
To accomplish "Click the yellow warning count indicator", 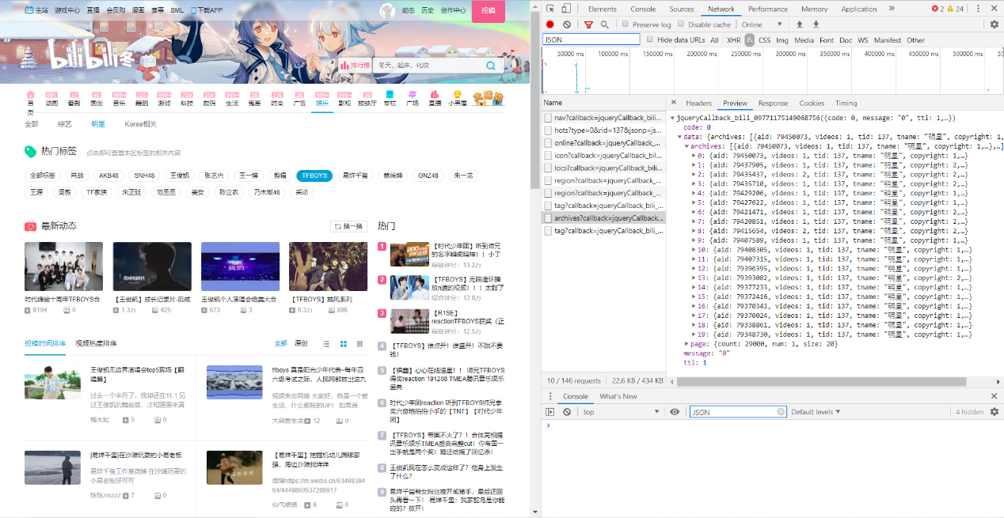I will (956, 9).
